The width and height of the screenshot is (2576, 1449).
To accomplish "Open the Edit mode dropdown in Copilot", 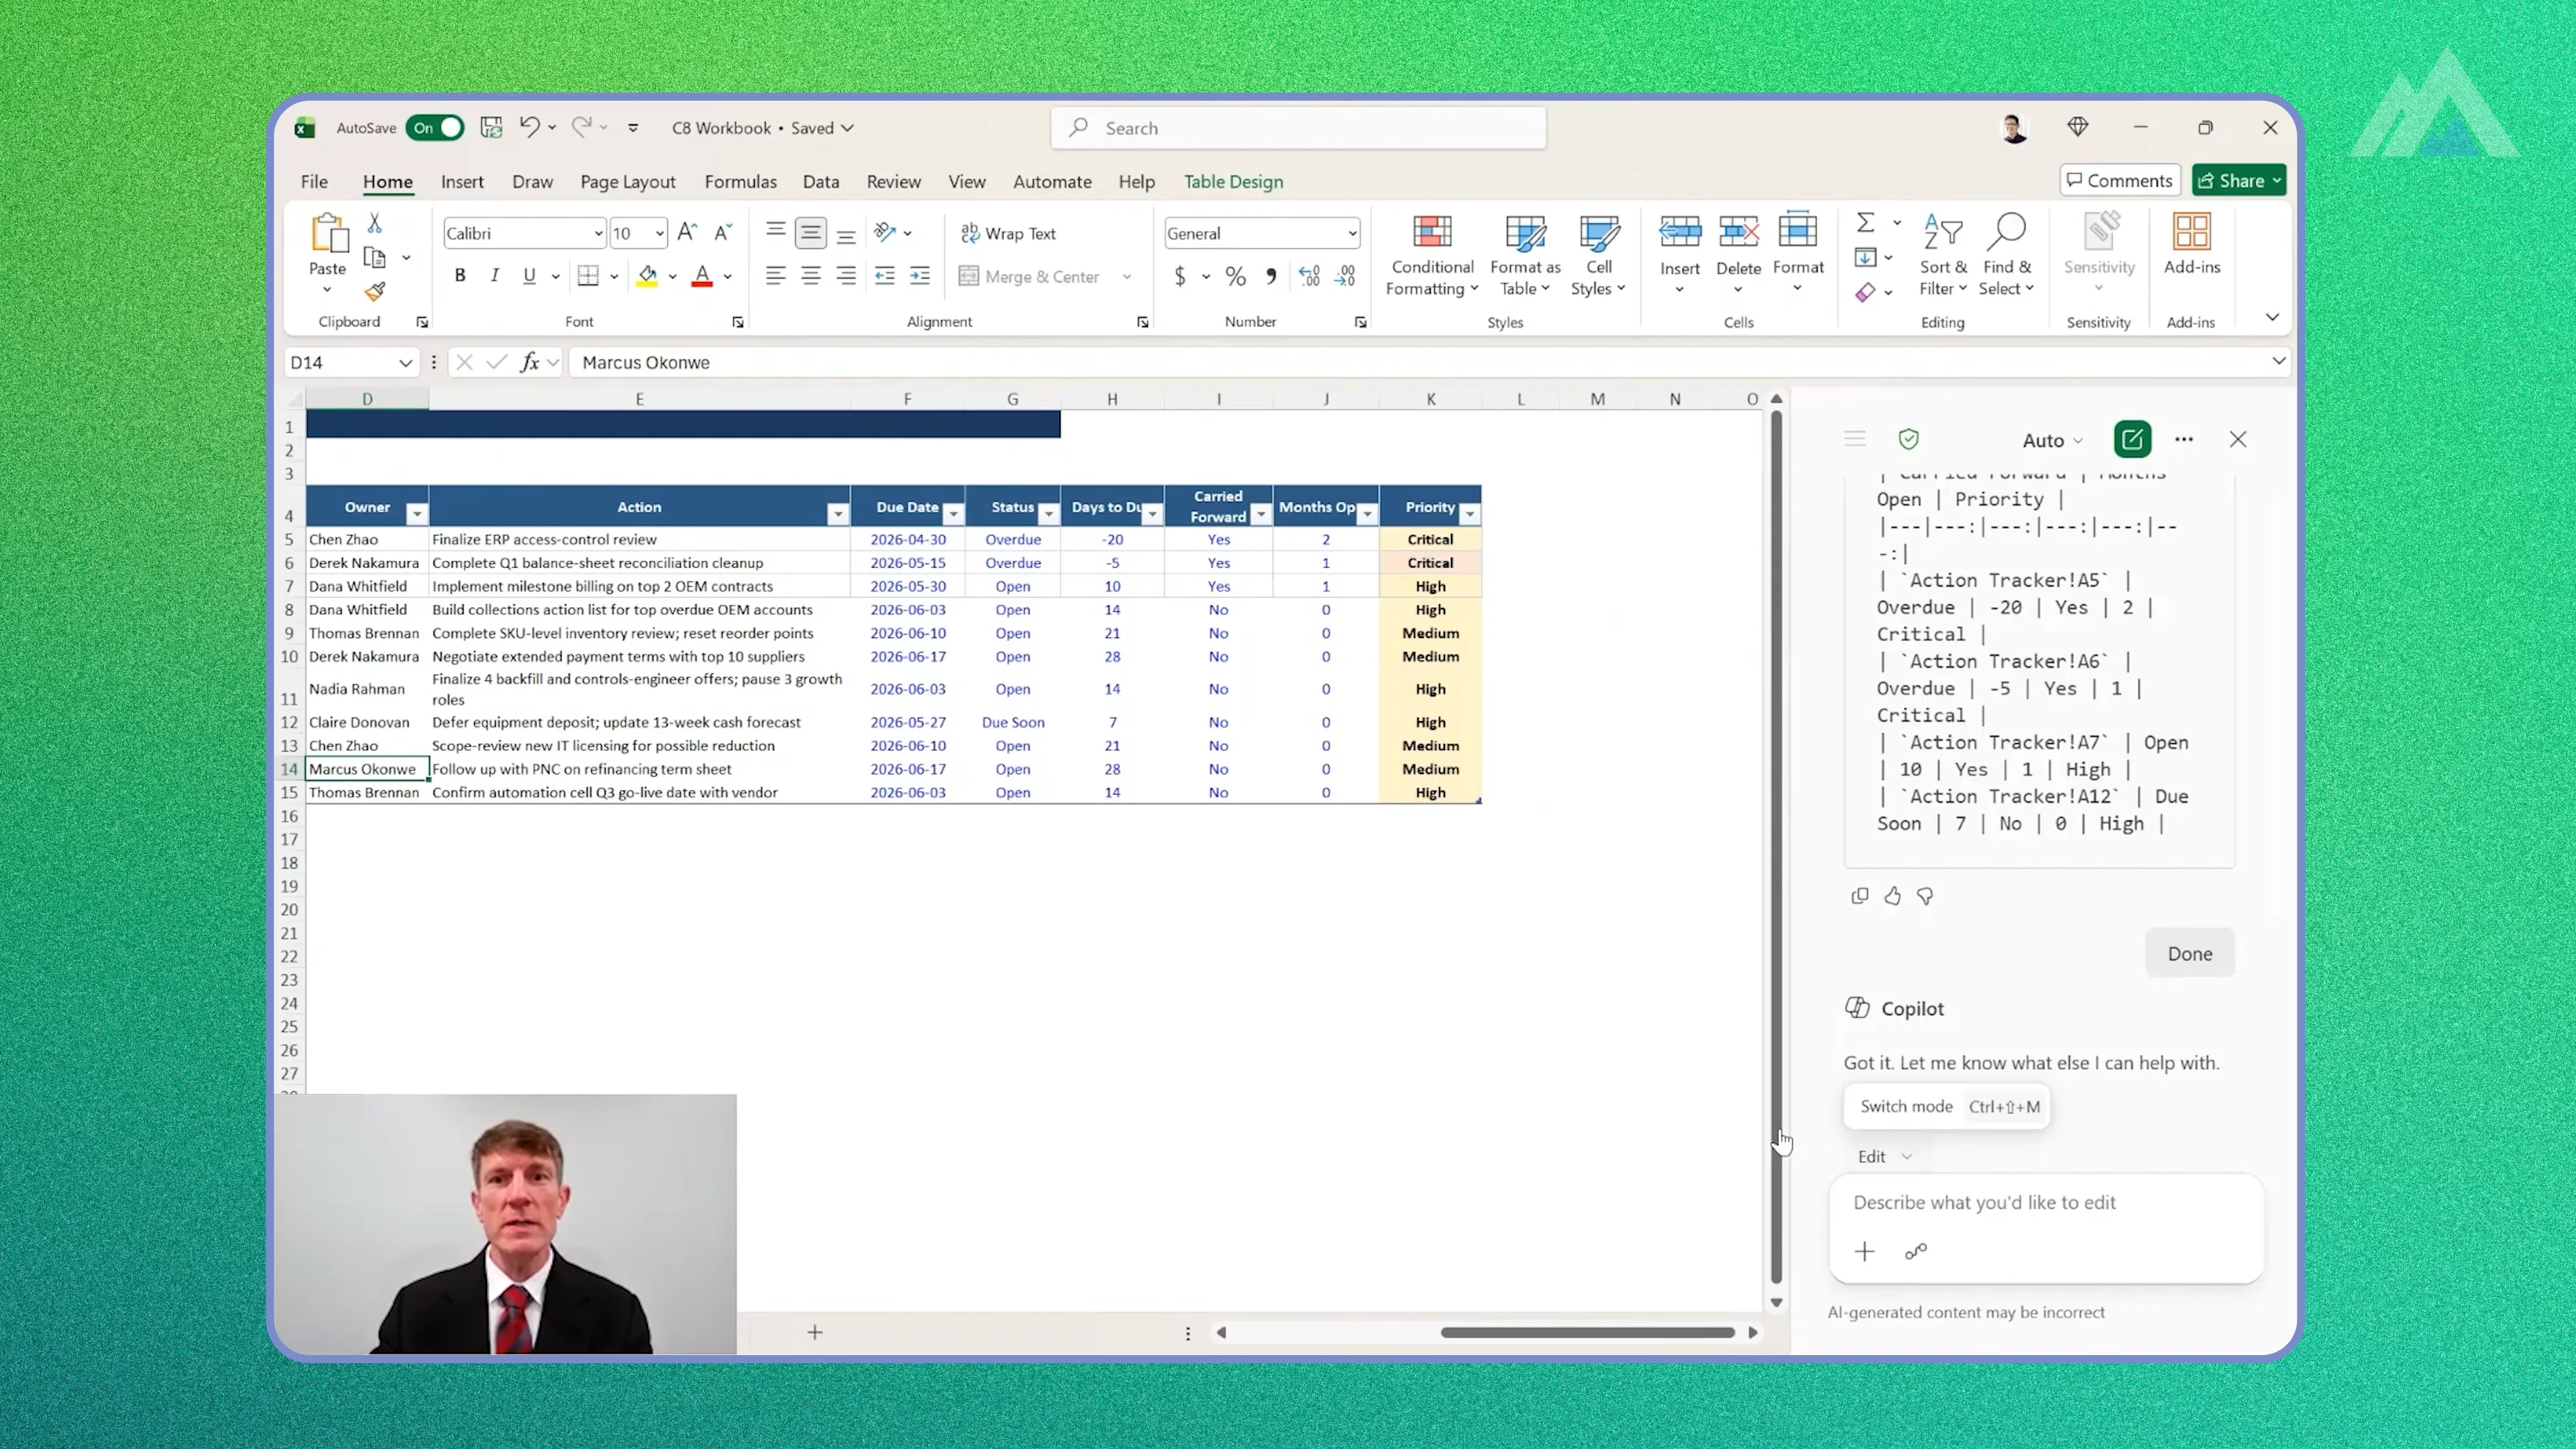I will (1885, 1156).
